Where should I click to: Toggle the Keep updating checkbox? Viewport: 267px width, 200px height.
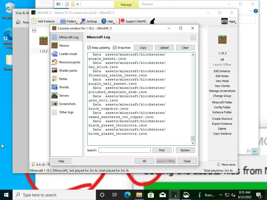(x=89, y=48)
